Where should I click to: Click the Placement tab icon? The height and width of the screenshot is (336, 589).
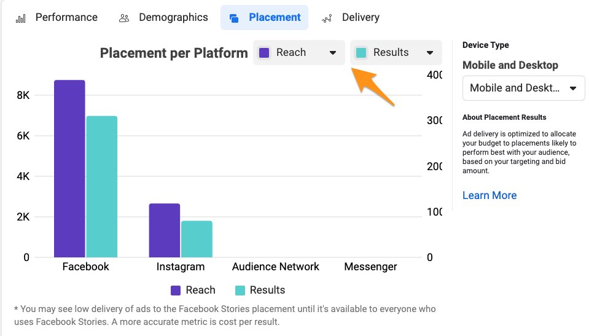(x=234, y=18)
